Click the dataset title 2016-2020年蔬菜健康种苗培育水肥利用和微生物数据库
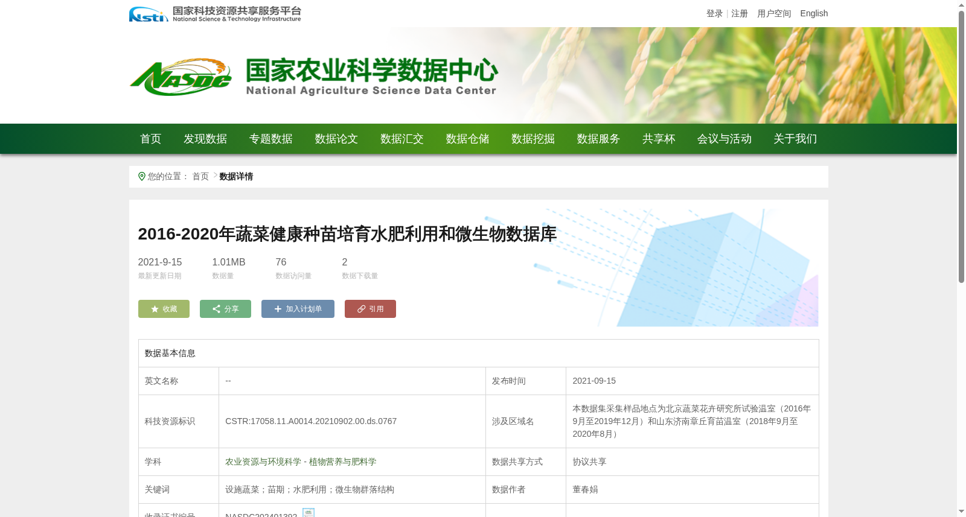 tap(347, 234)
